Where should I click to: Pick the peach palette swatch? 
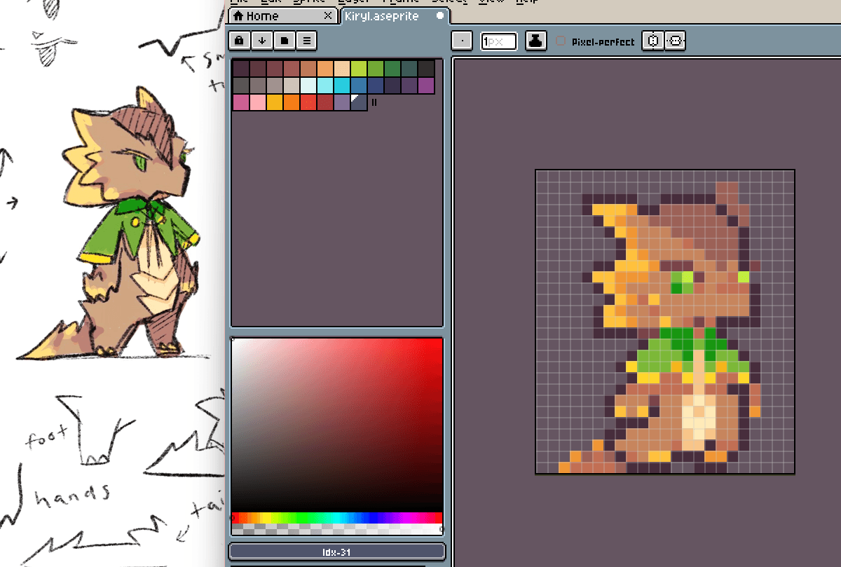(342, 69)
